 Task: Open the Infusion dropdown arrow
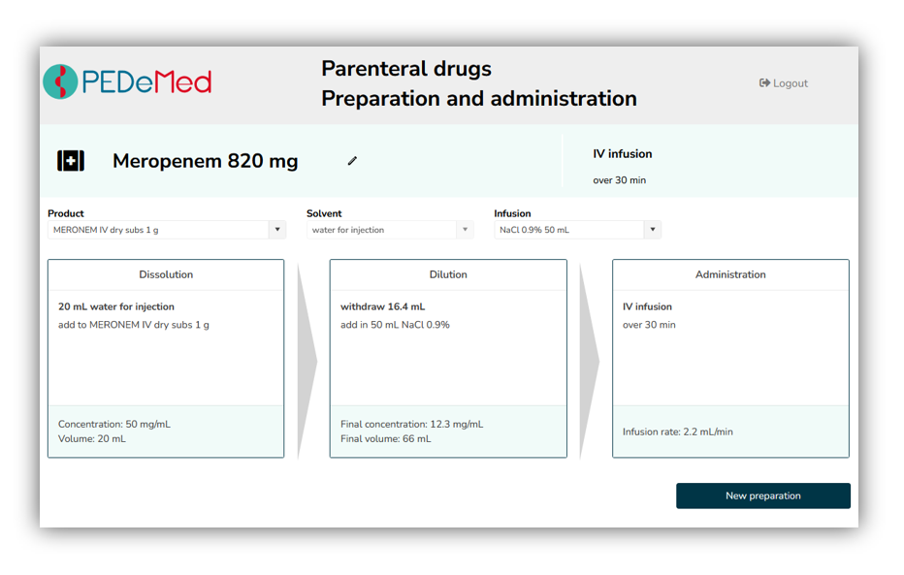coord(653,229)
